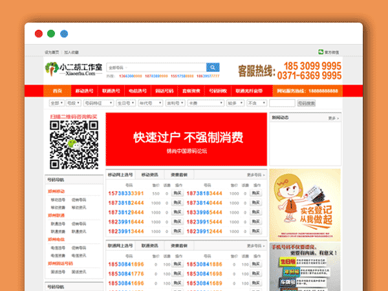Click the green 官方微信 WeChat icon
388x291 pixels.
pos(321,52)
